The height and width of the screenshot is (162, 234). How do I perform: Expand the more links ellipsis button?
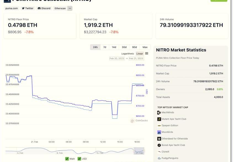click(70, 8)
